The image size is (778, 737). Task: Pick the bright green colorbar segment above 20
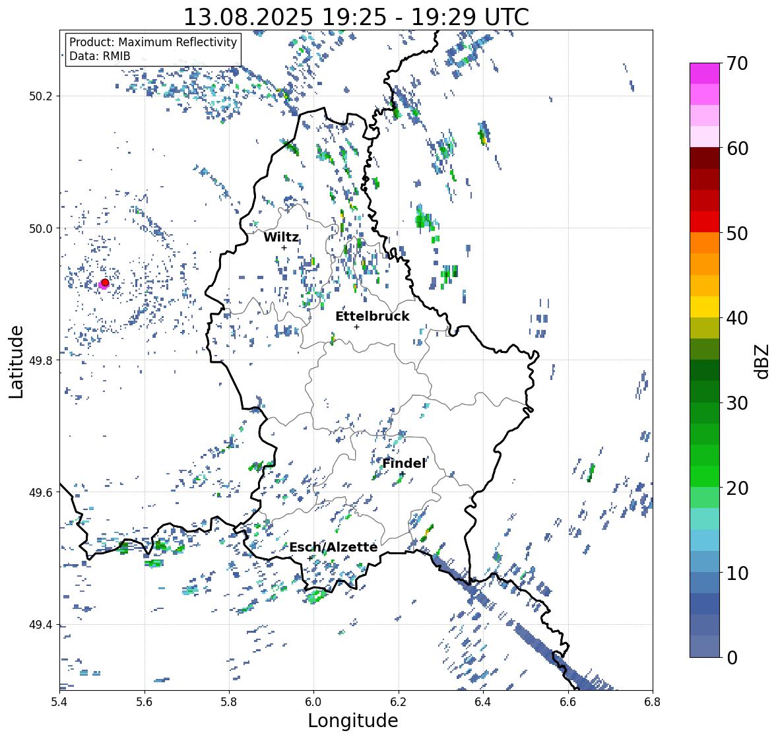[705, 476]
